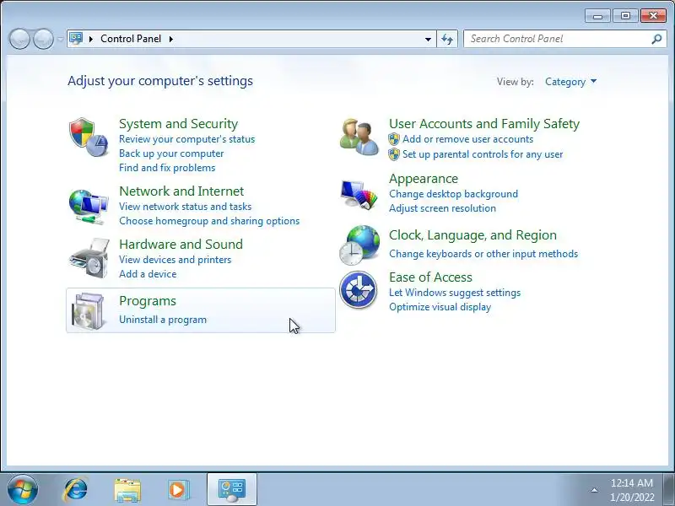This screenshot has width=675, height=506.
Task: Click Set up parental controls for any user
Action: [483, 154]
